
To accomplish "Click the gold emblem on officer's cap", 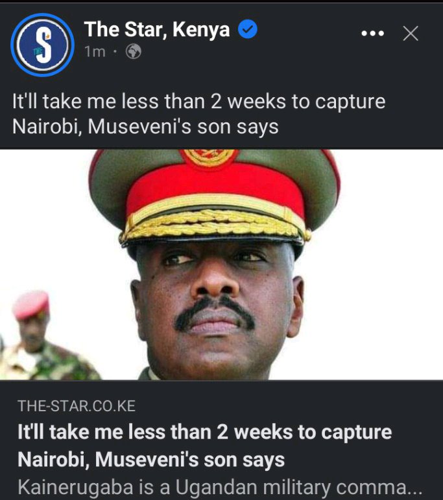I will 210,157.
